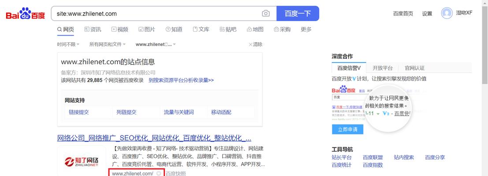Open 百度指数 tool link
Screen dimensions: 488x176
[x=373, y=165]
